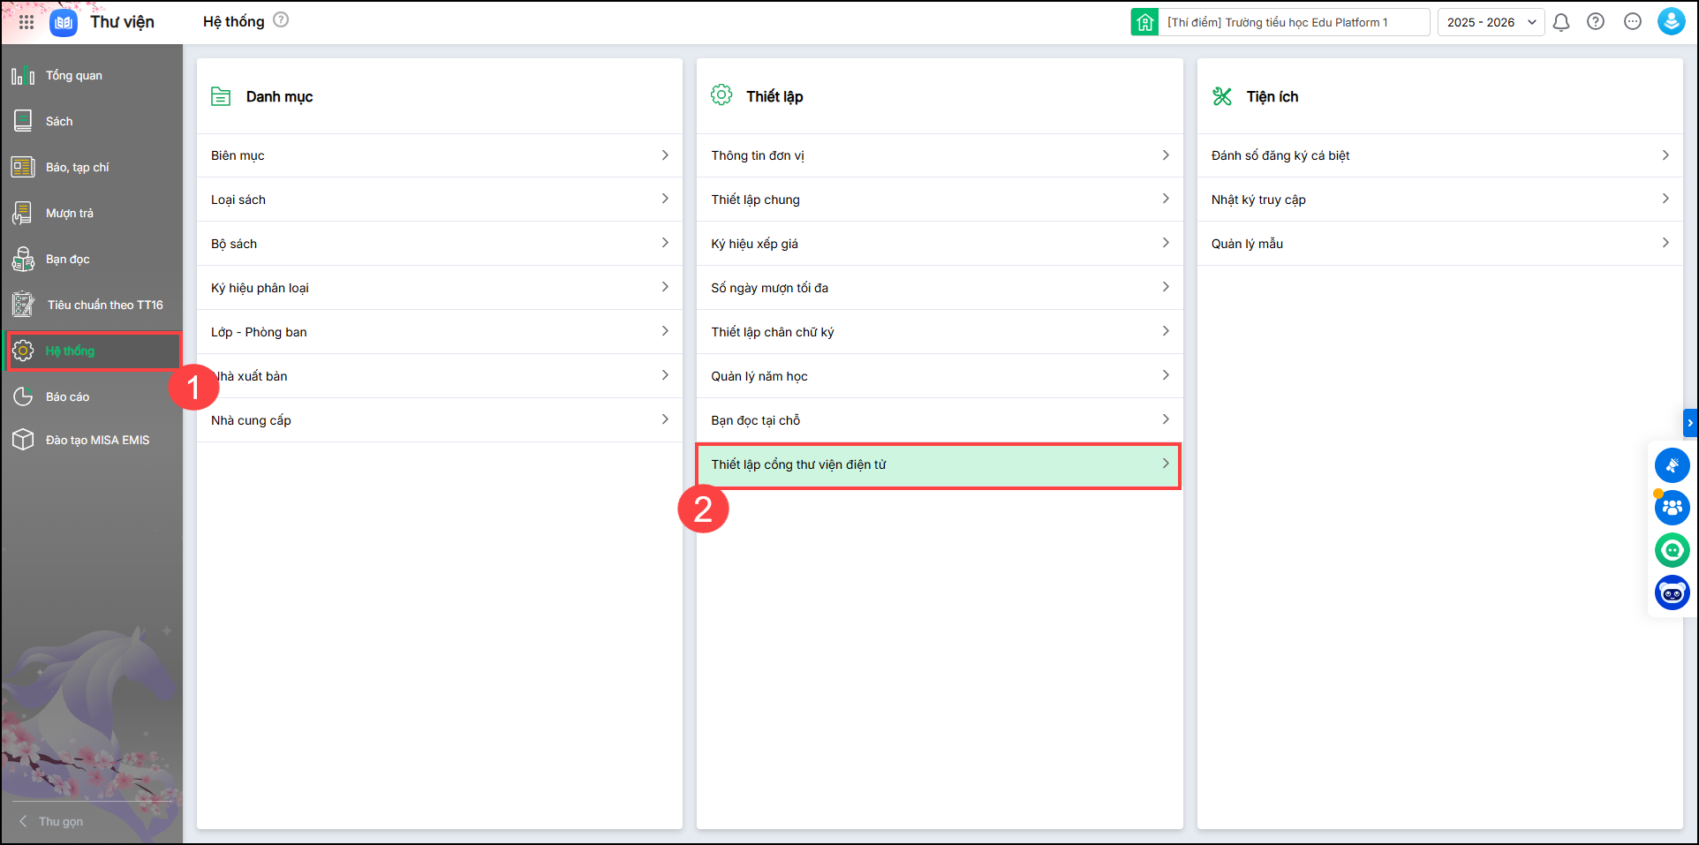Open the chat bubble more options icon
The image size is (1699, 845).
tap(1633, 22)
